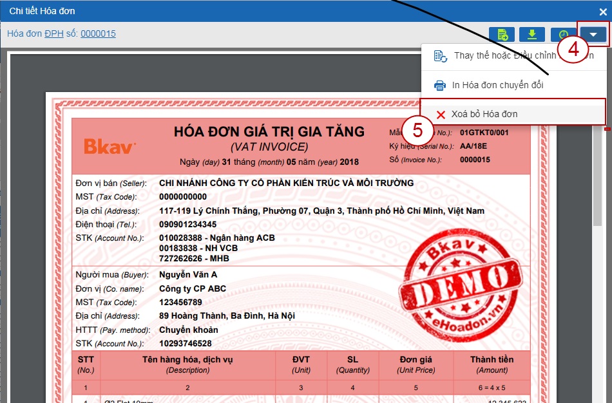The height and width of the screenshot is (403, 612).
Task: Click account line '727262626 - MHB'
Action: (x=194, y=258)
